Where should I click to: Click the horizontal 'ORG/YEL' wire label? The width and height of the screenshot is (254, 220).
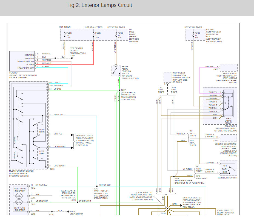point(47,54)
